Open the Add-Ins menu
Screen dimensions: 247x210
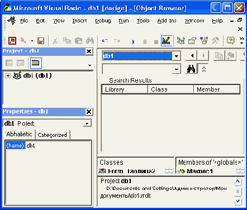pyautogui.click(x=167, y=21)
